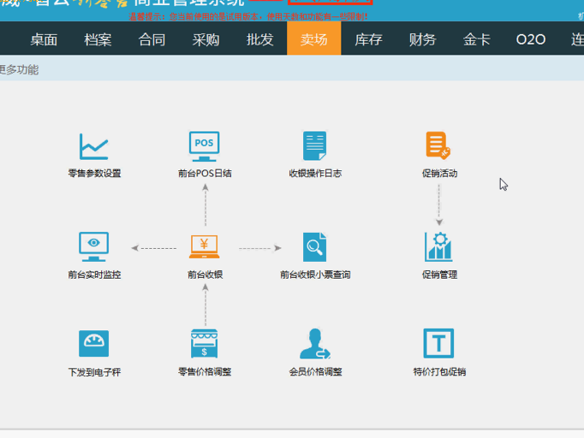This screenshot has height=438, width=584.
Task: Open the 财务 menu tab
Action: click(x=422, y=39)
